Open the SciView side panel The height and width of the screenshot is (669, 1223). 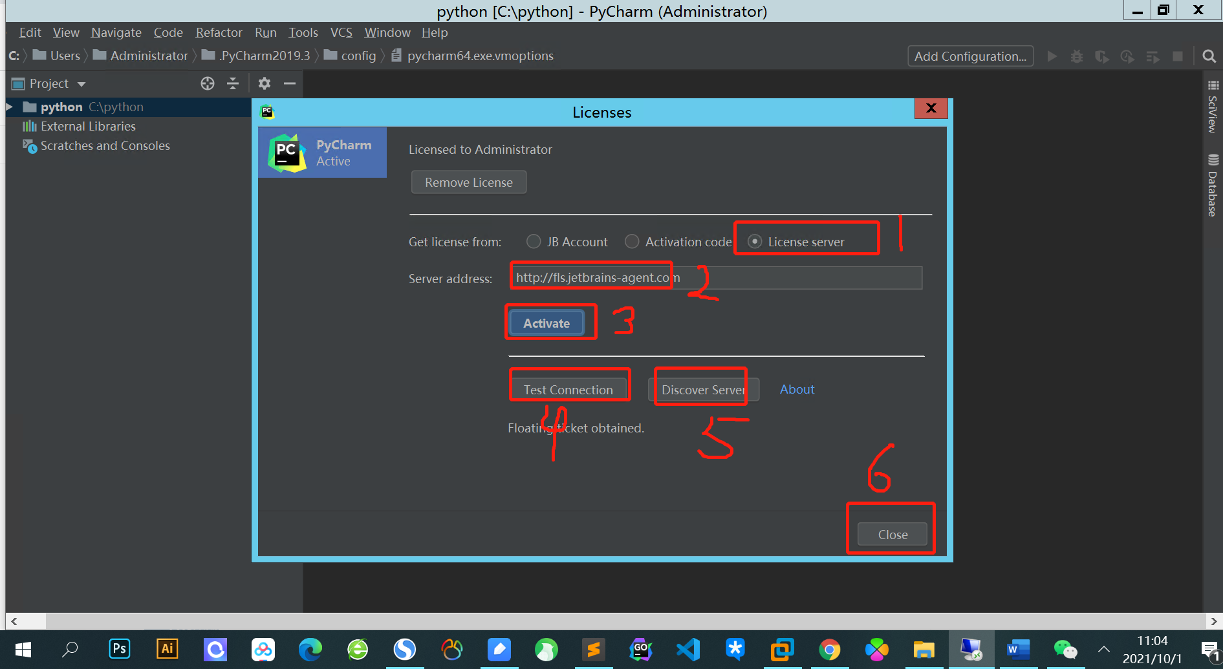pyautogui.click(x=1213, y=107)
